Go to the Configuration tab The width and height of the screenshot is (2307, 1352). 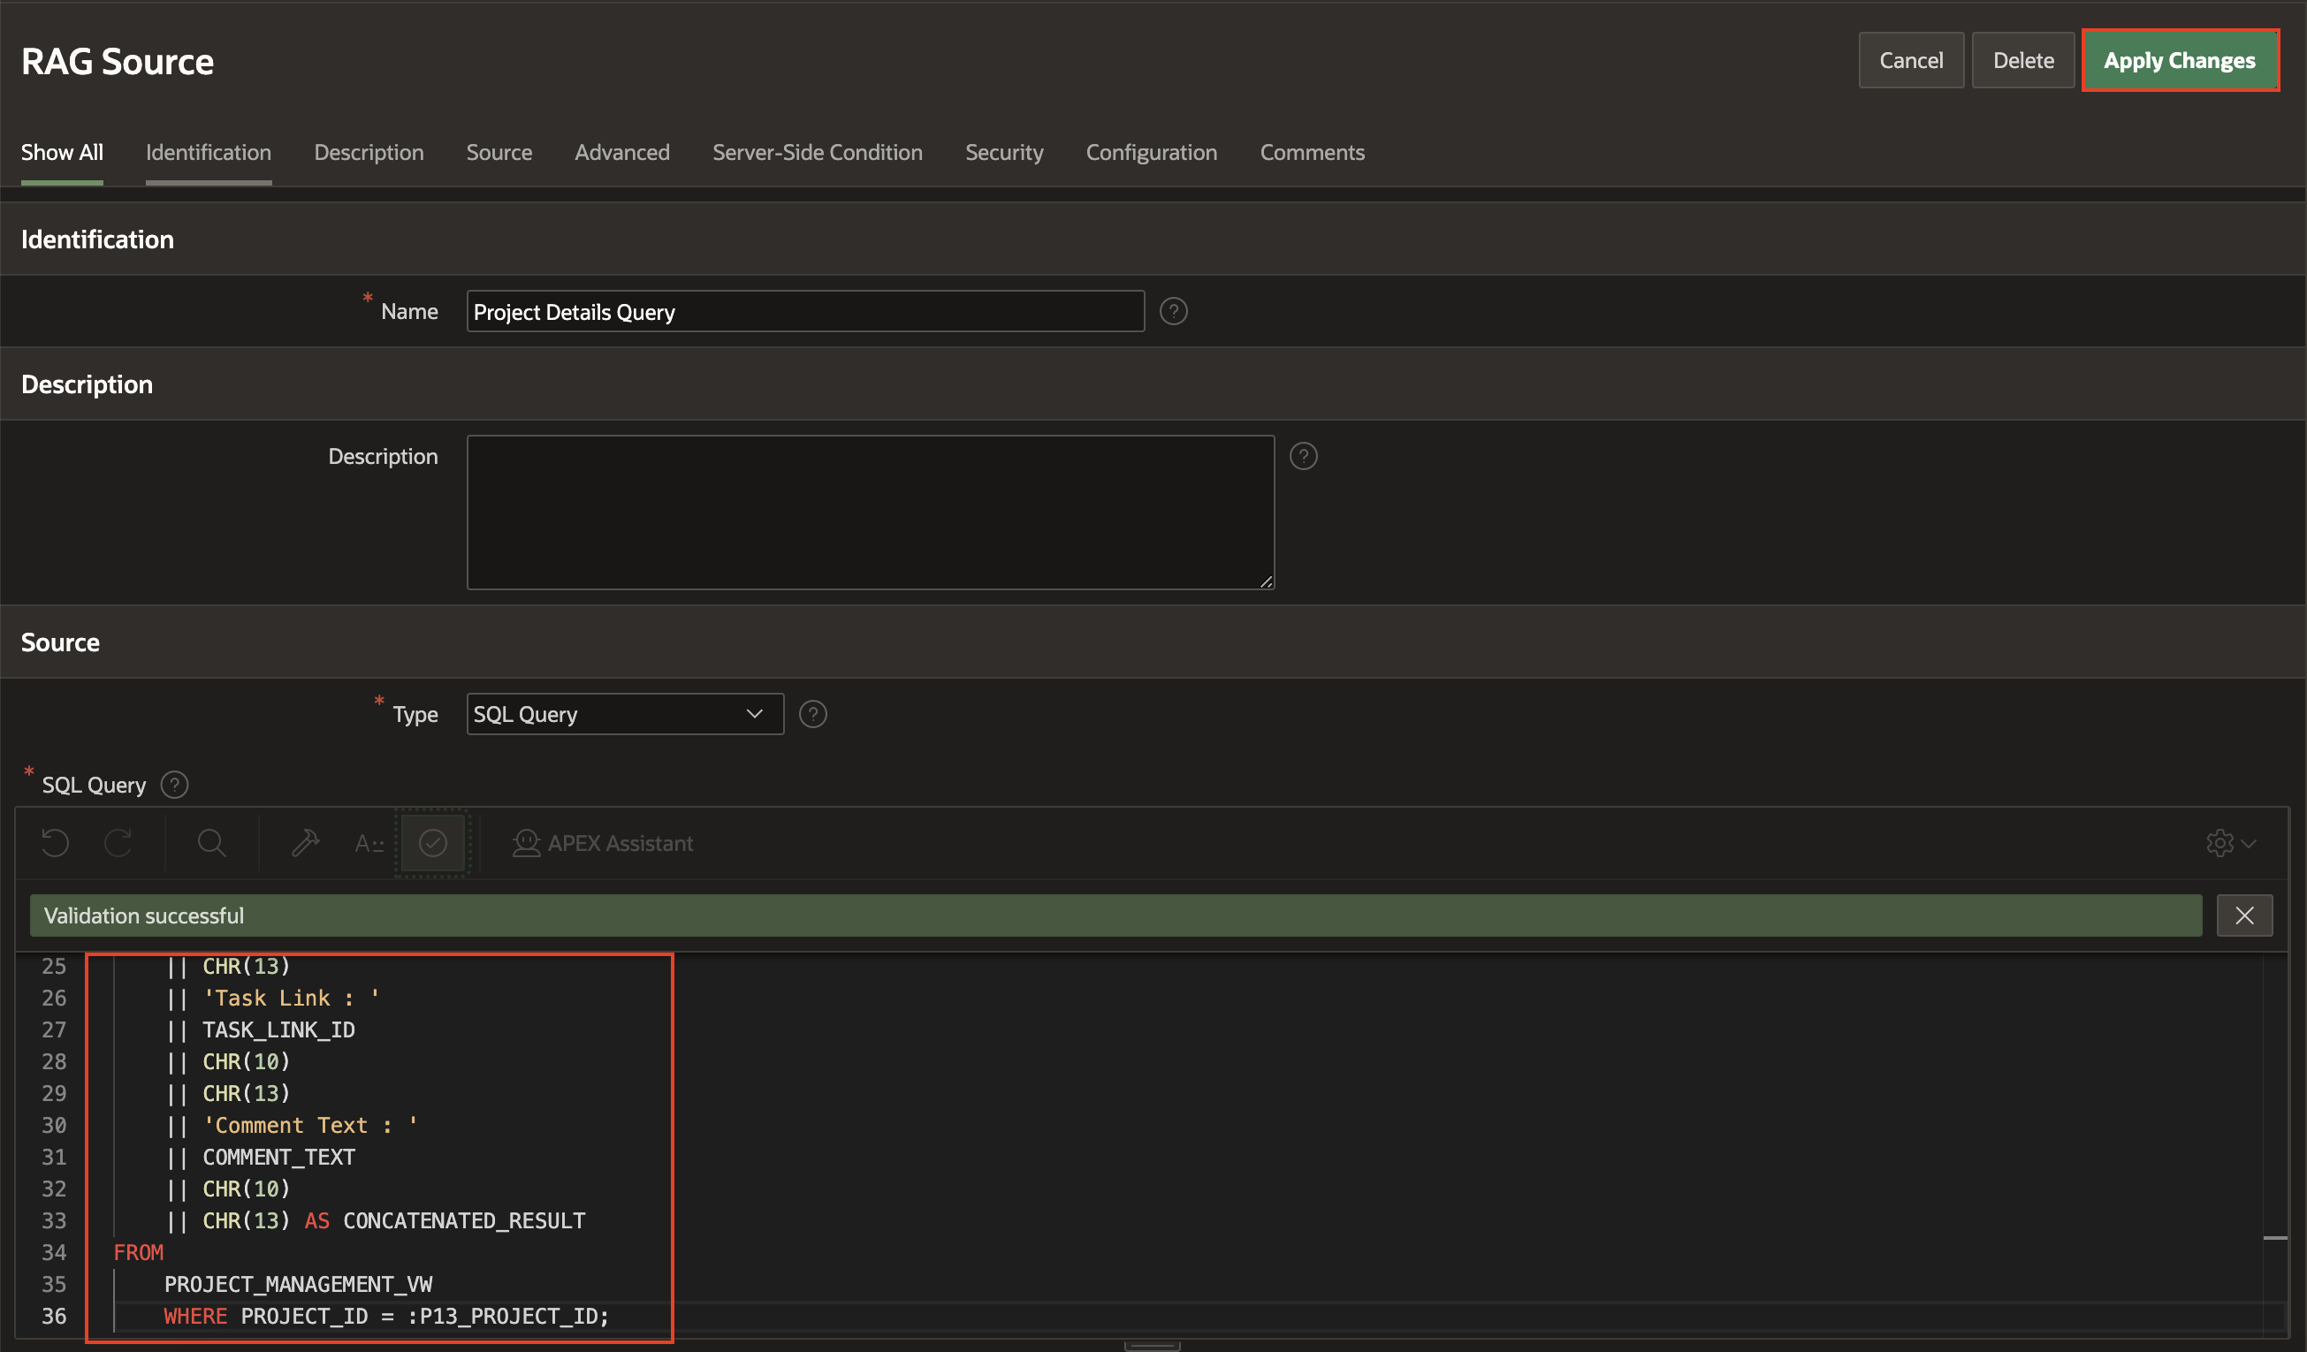point(1151,153)
